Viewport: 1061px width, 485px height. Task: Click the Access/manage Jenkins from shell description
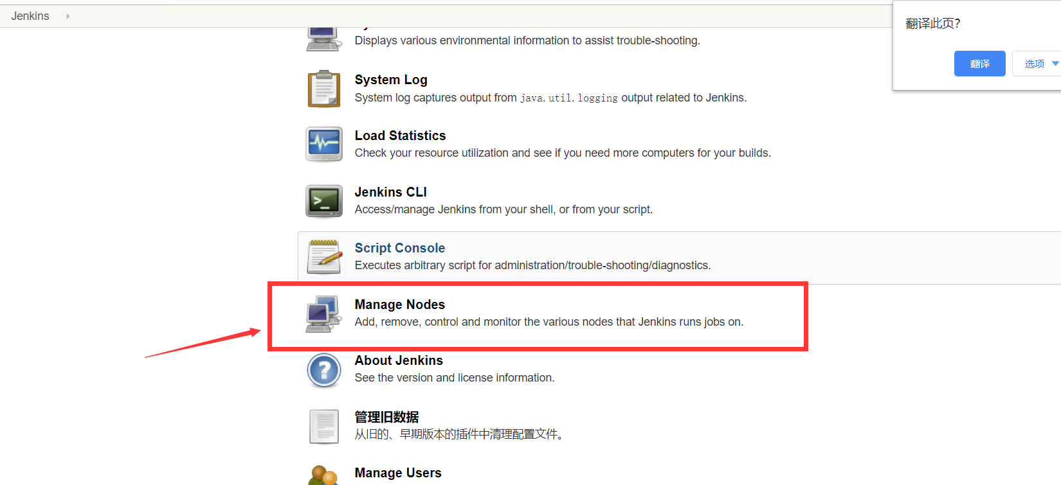[503, 209]
